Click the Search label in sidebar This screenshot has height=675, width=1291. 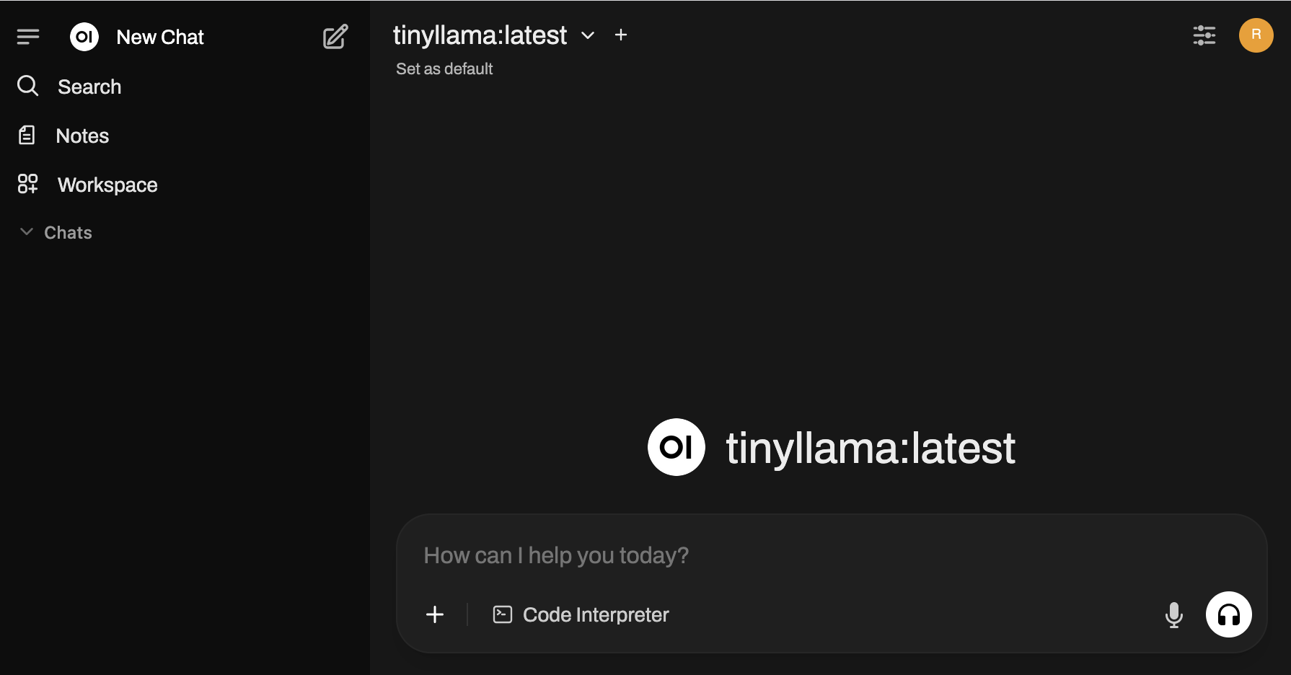point(89,87)
